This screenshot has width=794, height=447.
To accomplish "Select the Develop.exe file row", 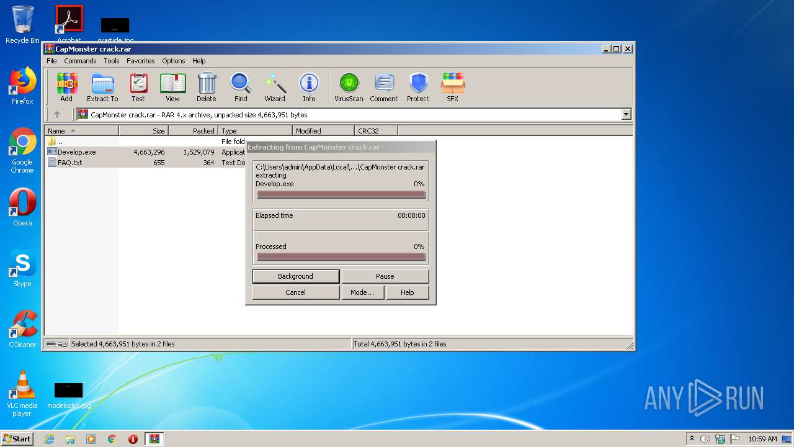I will [146, 152].
